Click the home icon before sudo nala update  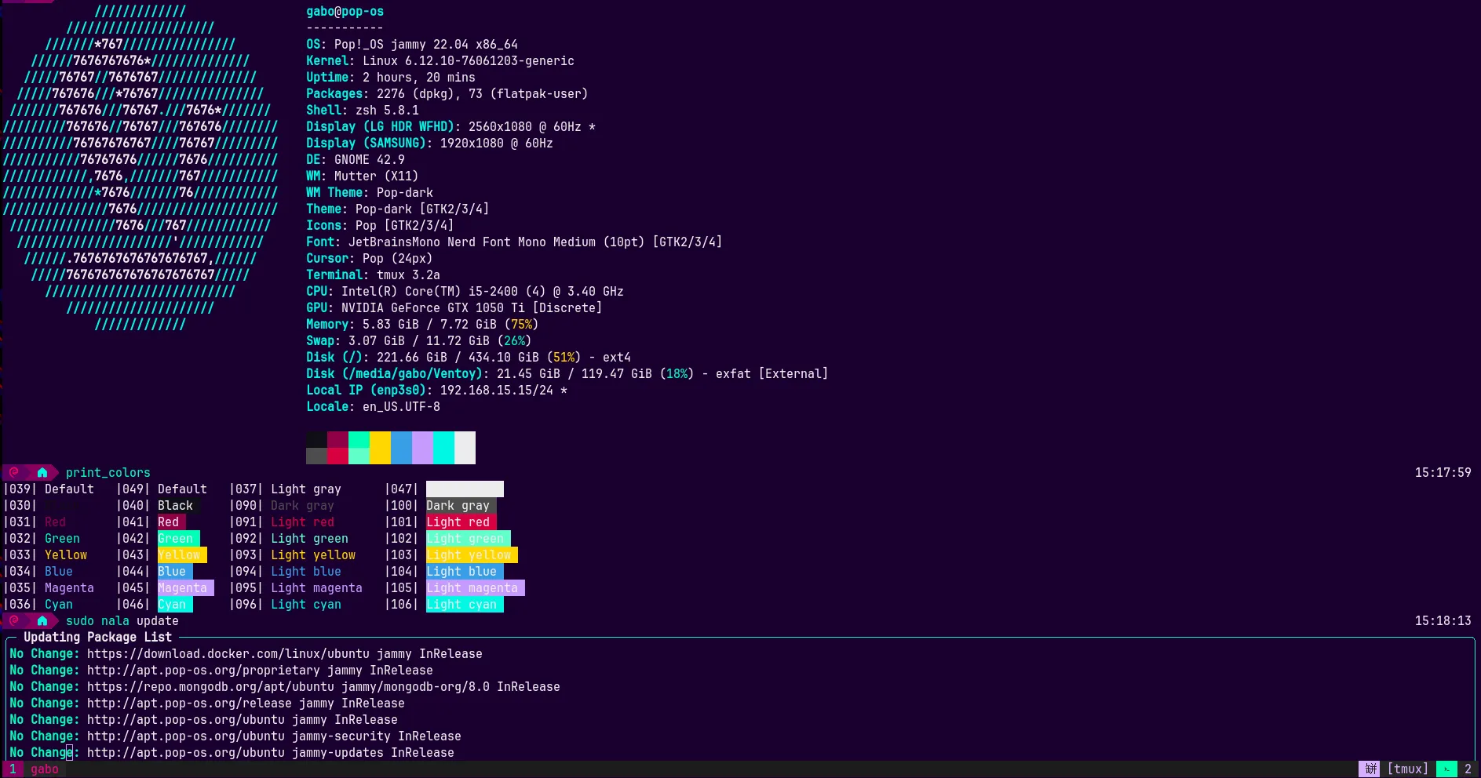42,620
